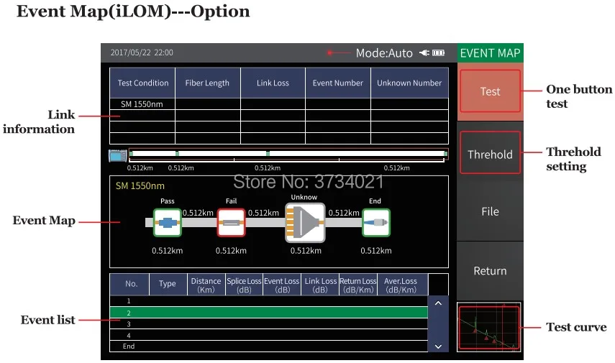Click the power plug icon in header
The image size is (615, 363).
pos(424,52)
